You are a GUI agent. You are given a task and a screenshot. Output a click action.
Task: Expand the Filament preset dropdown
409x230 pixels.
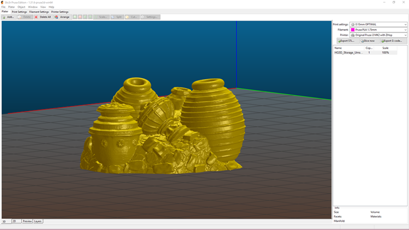click(x=405, y=30)
